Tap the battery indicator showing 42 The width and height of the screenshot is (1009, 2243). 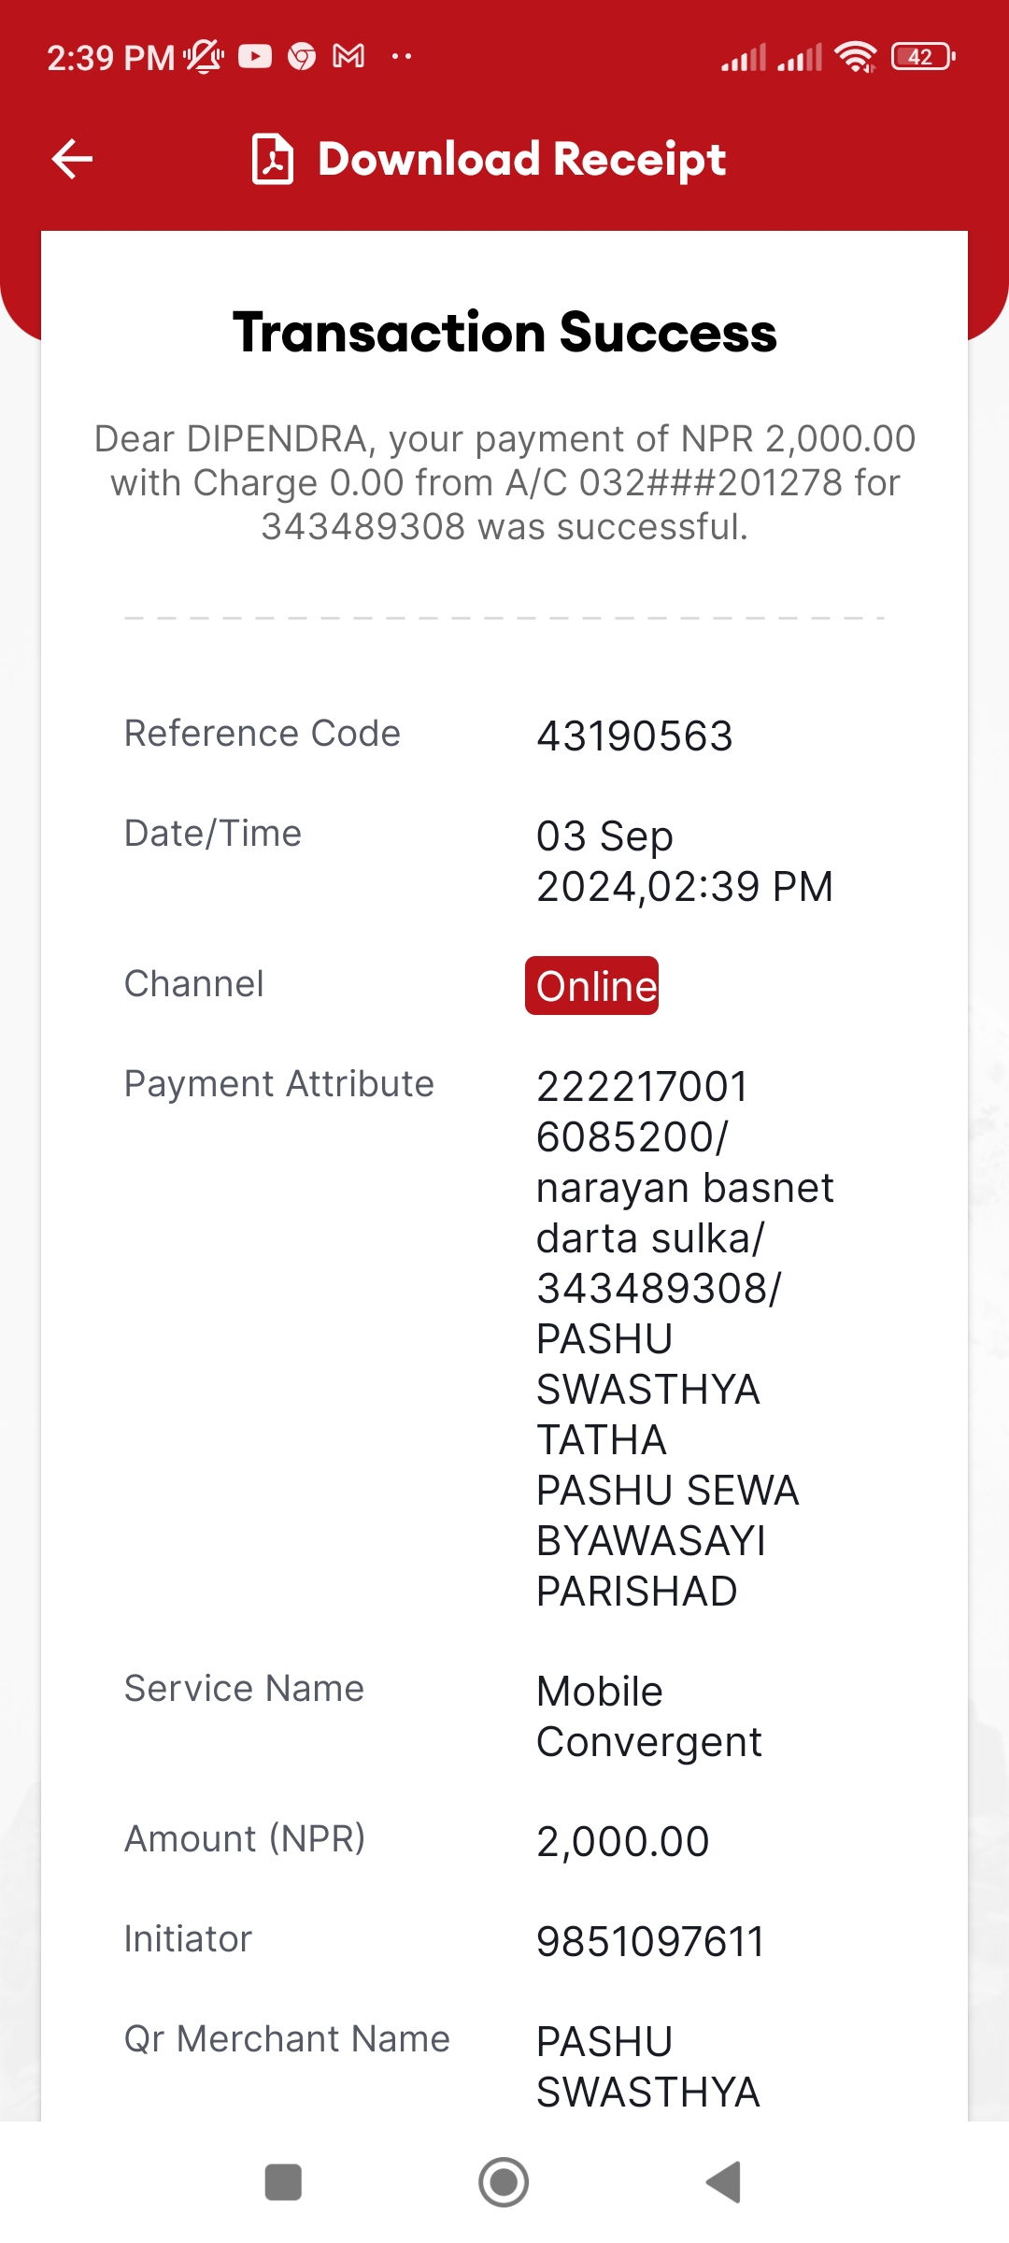coord(923,57)
